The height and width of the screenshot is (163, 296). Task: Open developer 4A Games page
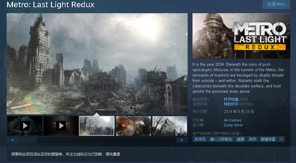tap(233, 120)
